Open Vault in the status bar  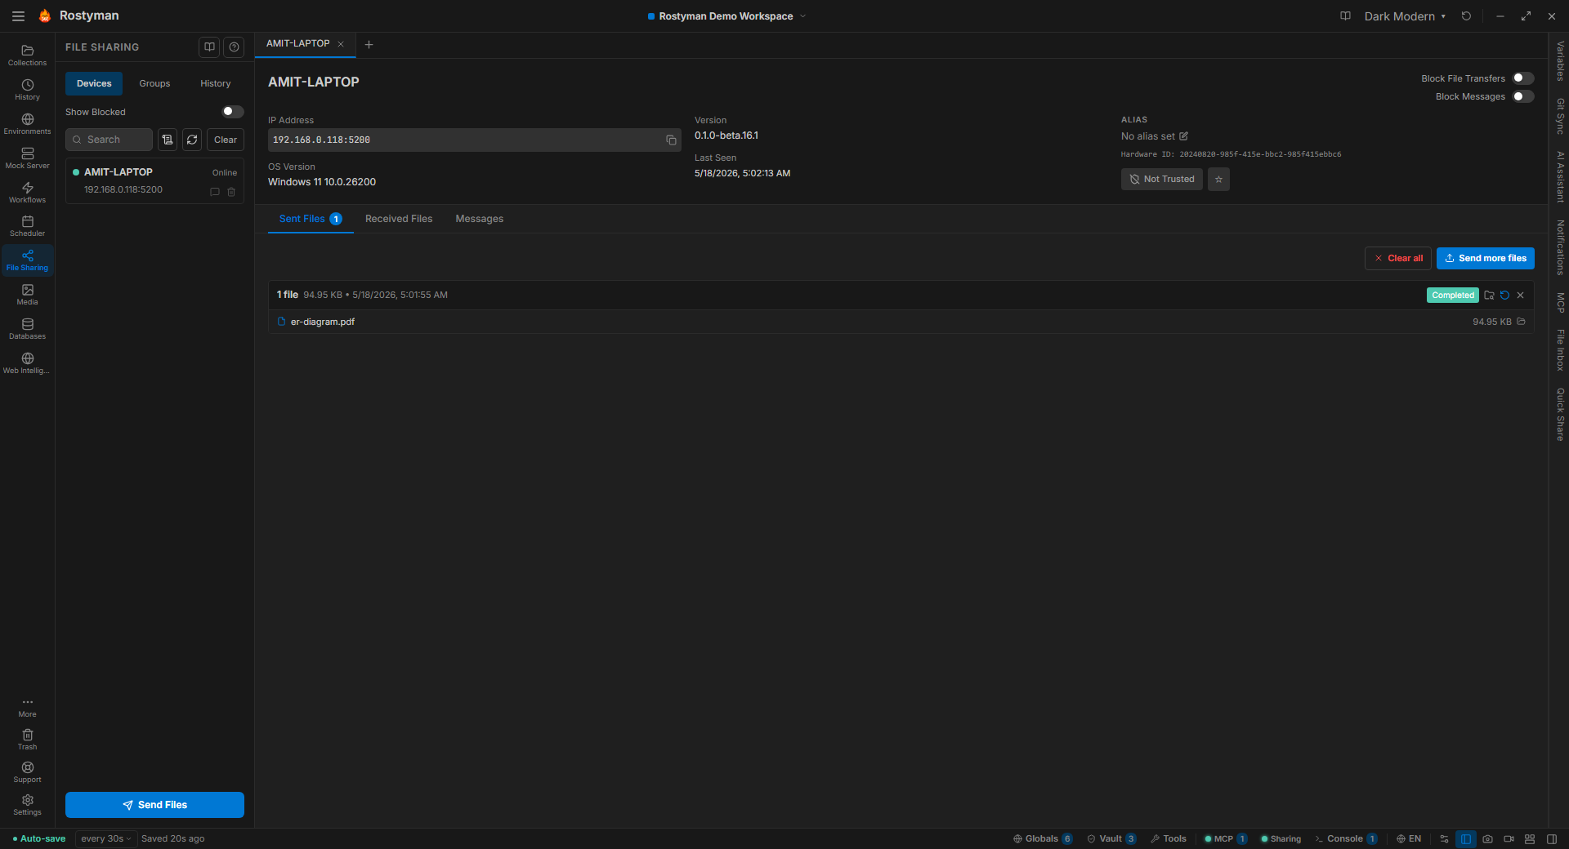coord(1111,838)
